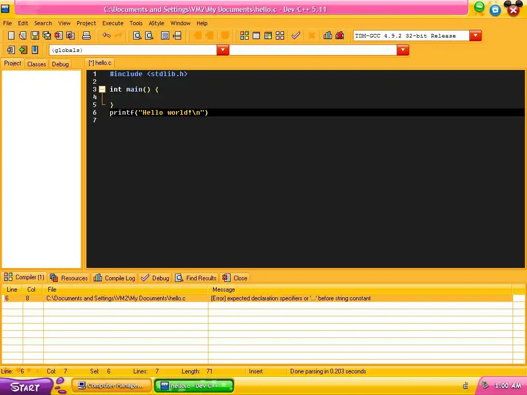Click the Close tab of bottom panel
Viewport: 527px width, 395px height.
coord(235,278)
